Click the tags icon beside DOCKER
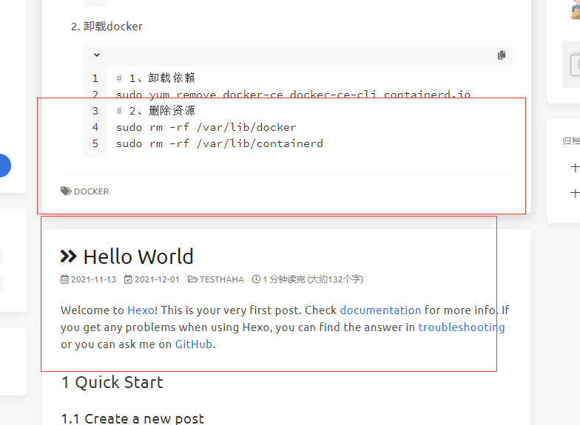The image size is (580, 425). click(x=67, y=191)
